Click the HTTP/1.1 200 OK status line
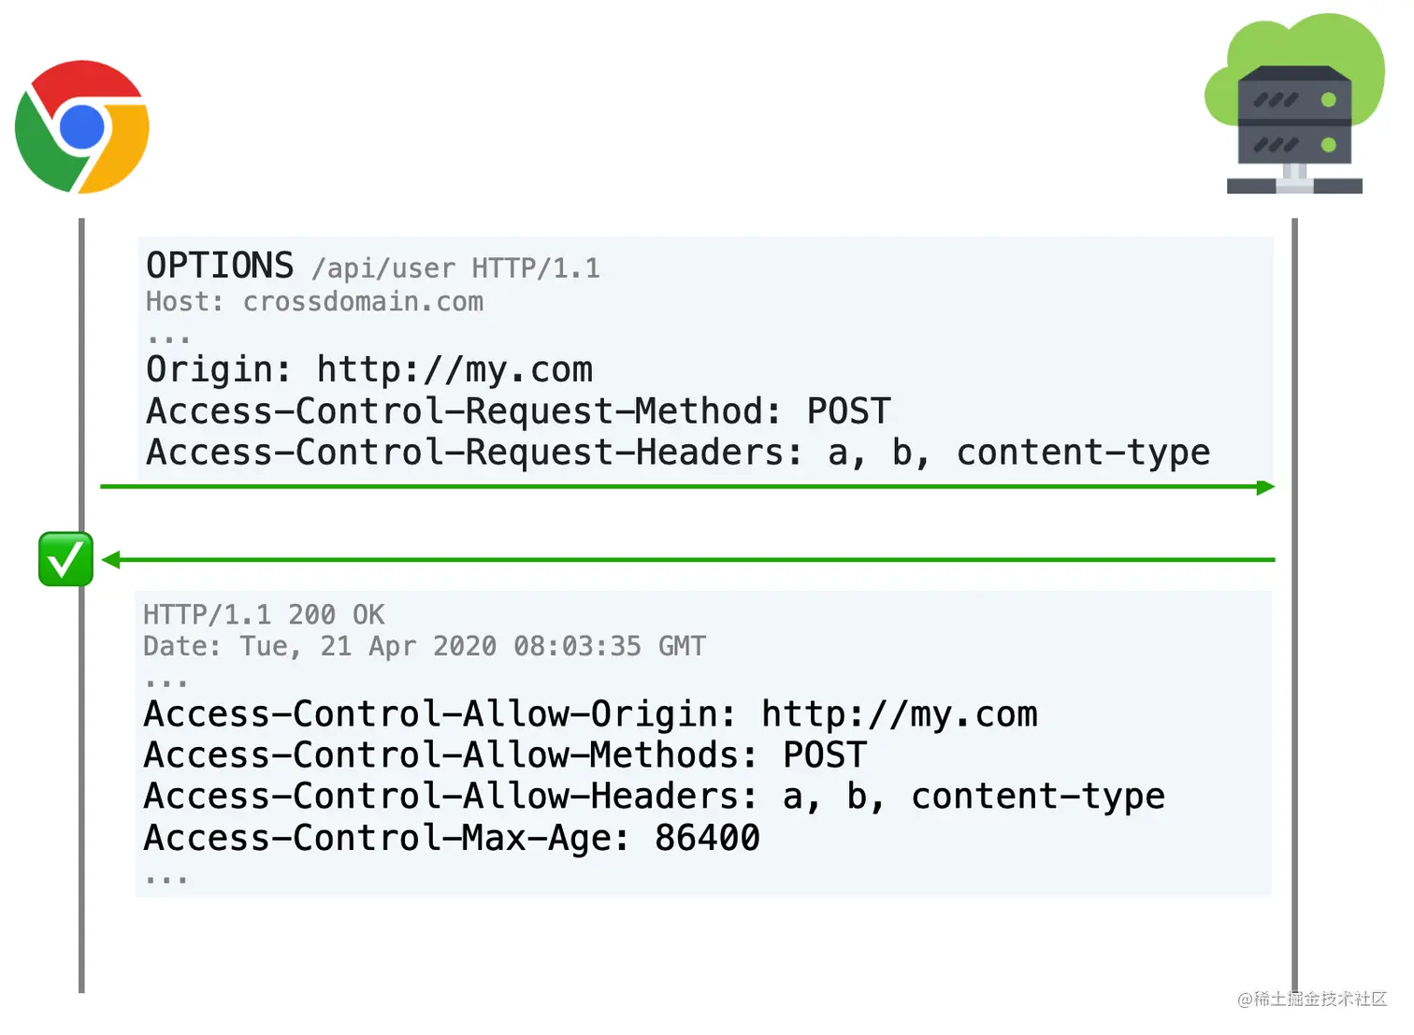The image size is (1414, 1035). coord(264,614)
